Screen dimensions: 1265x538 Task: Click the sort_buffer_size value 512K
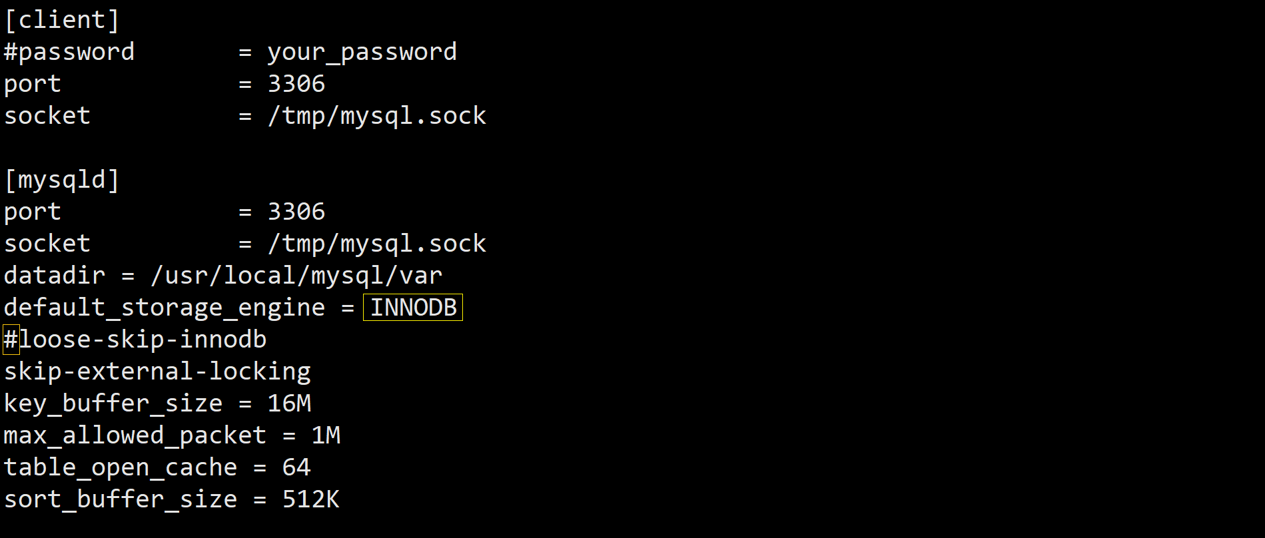click(x=310, y=499)
